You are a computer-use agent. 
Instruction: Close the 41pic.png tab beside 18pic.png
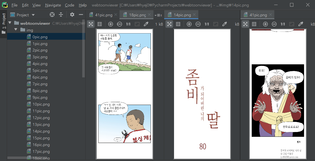[116, 15]
